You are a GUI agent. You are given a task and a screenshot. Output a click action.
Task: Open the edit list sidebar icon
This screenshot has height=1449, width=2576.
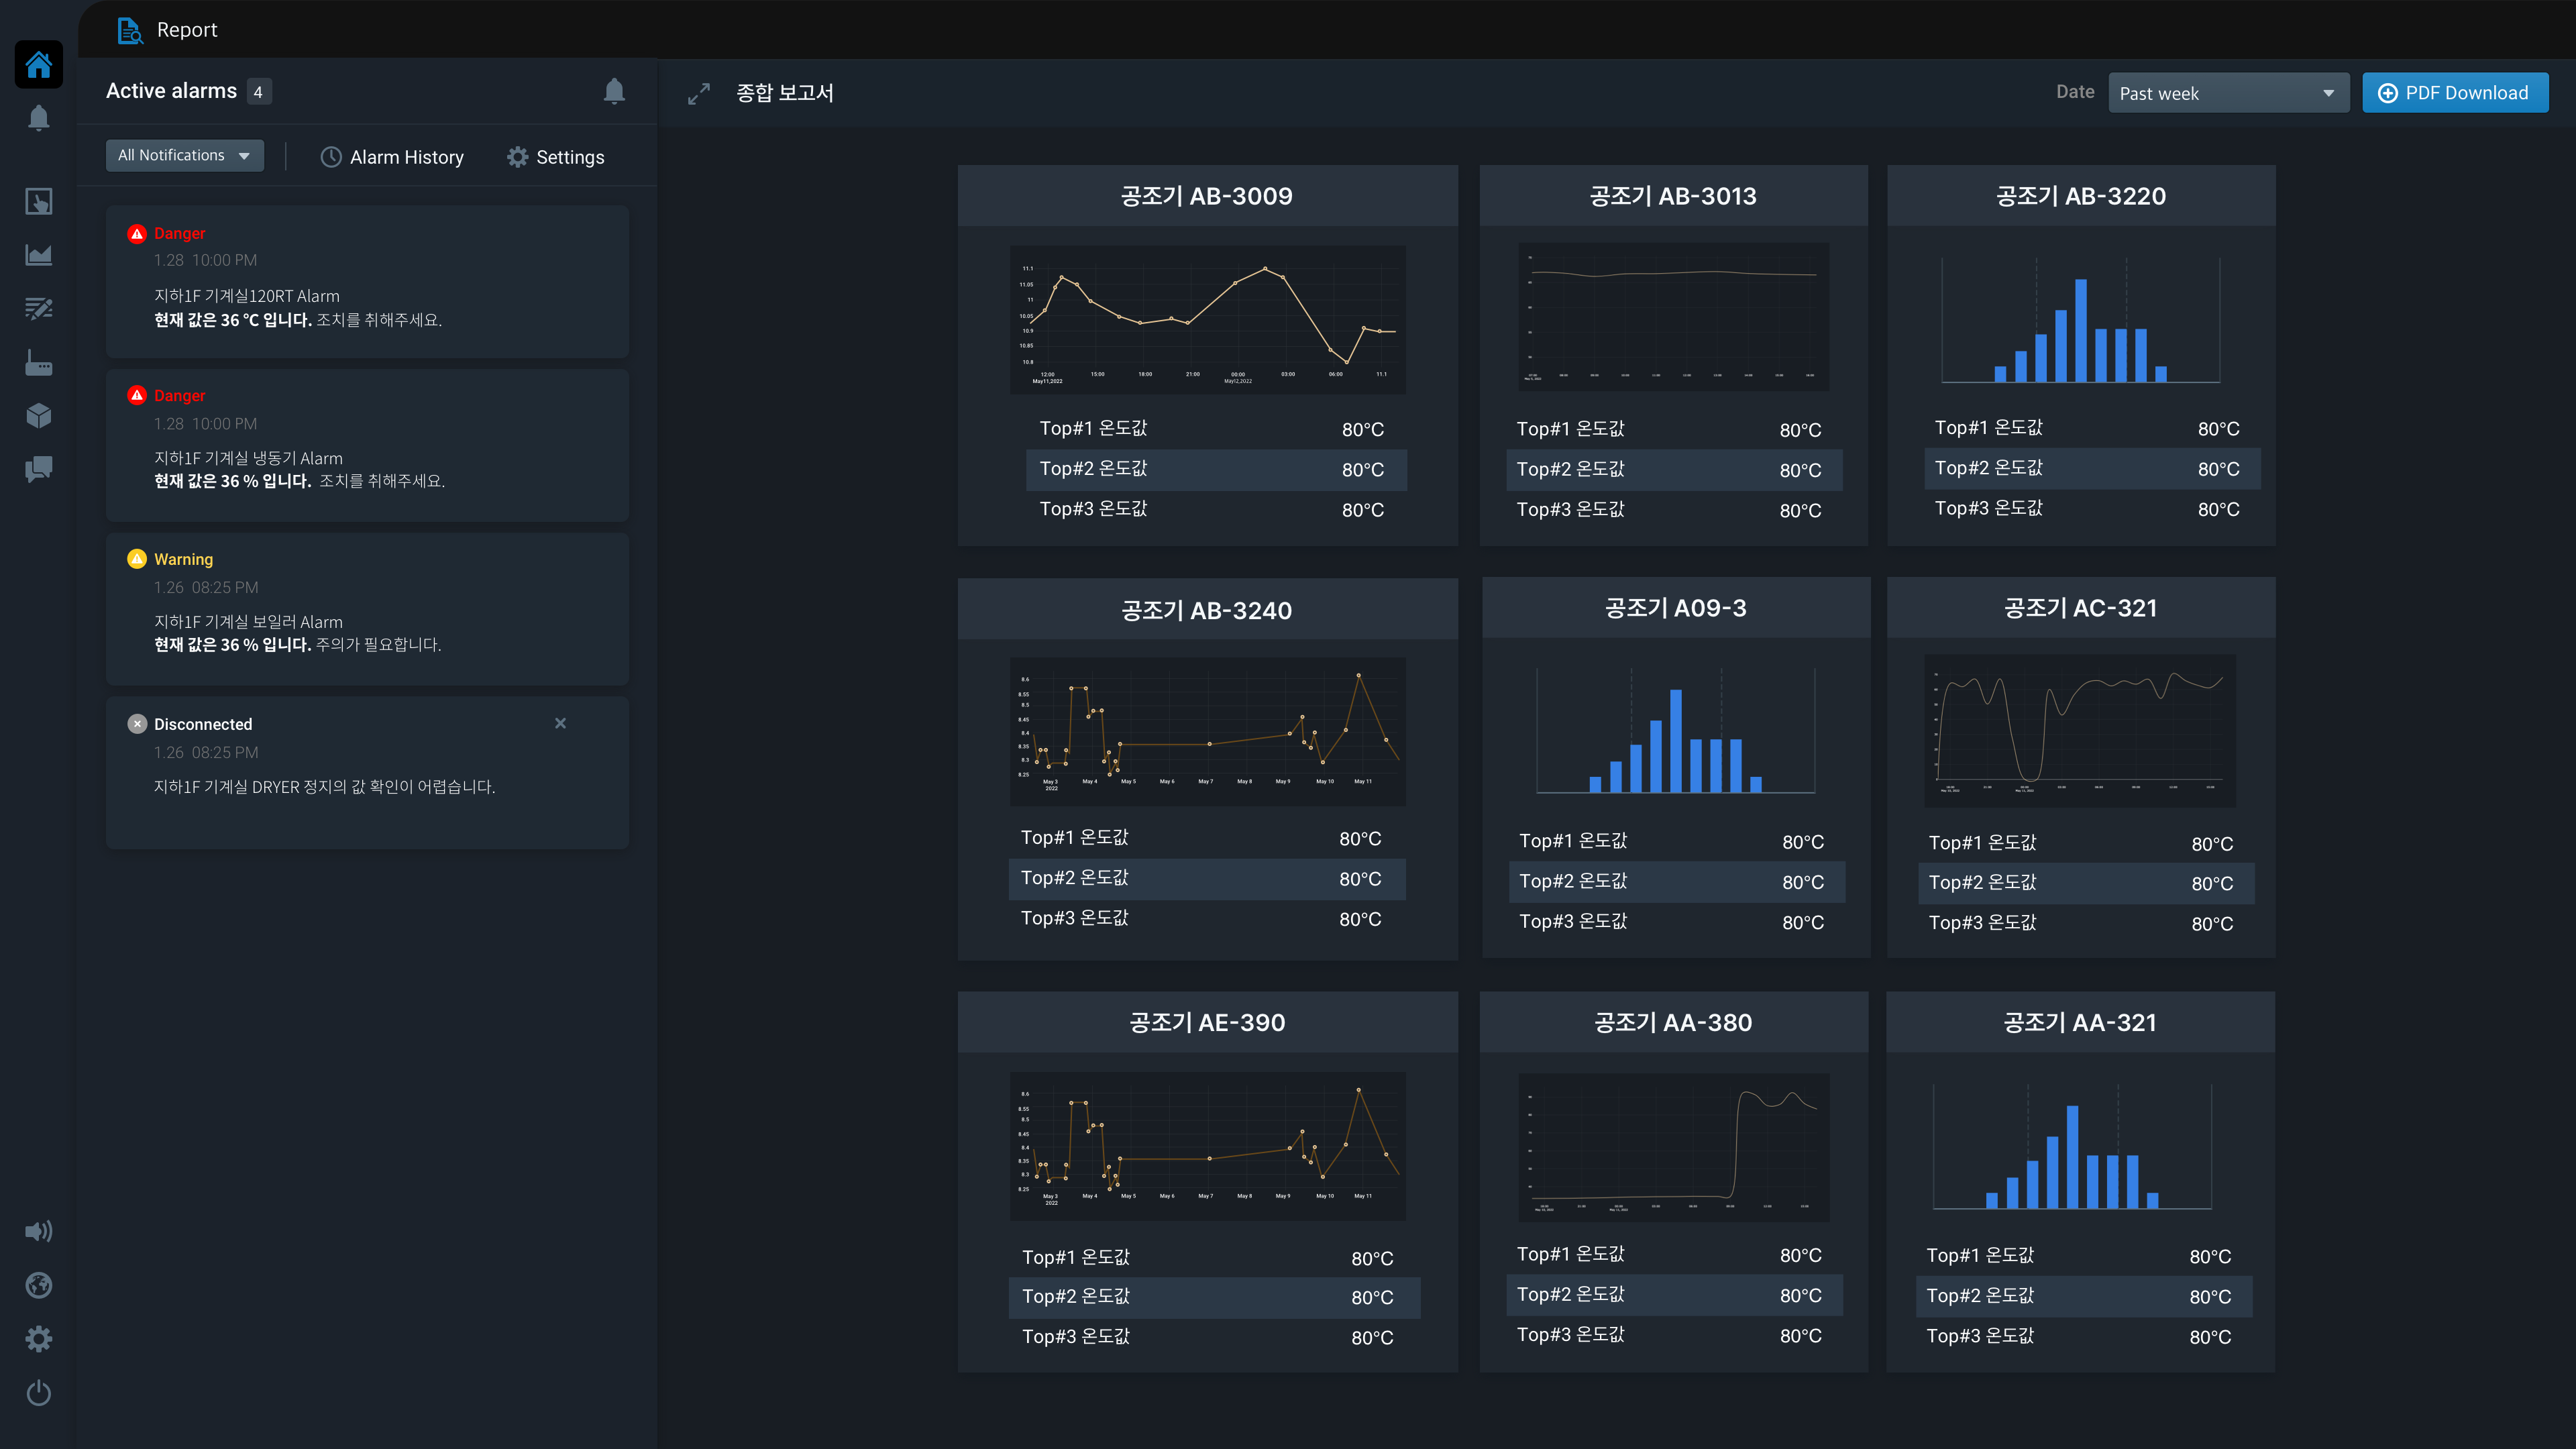39,308
